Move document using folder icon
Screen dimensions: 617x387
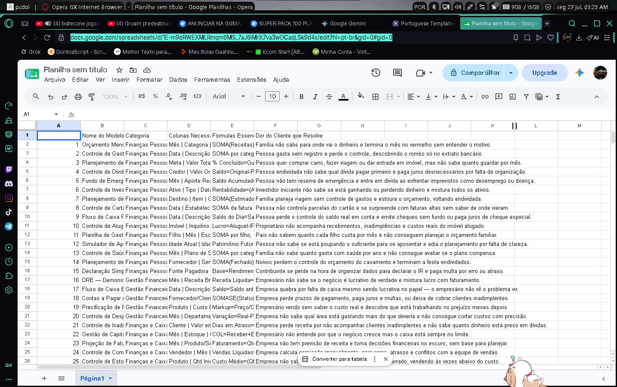[133, 70]
